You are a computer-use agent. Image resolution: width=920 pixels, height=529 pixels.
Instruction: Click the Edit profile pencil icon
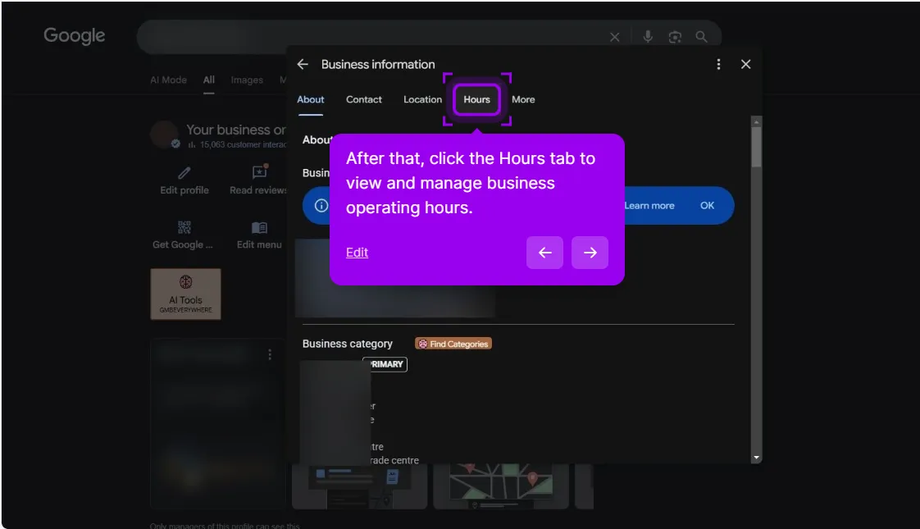point(184,172)
